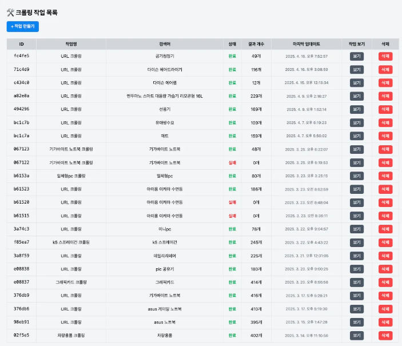Screen dimensions: 402x346
Task: Click the 상태 column header
Action: tap(232, 43)
